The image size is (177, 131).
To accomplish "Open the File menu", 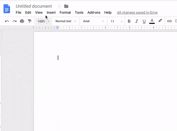I will [18, 13].
